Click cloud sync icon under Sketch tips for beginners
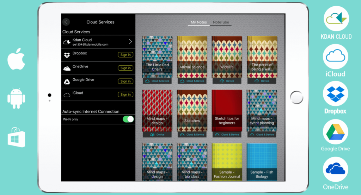 point(217,135)
